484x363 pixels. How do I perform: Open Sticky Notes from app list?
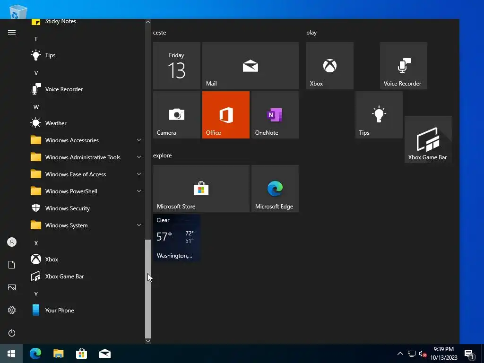tap(86, 22)
